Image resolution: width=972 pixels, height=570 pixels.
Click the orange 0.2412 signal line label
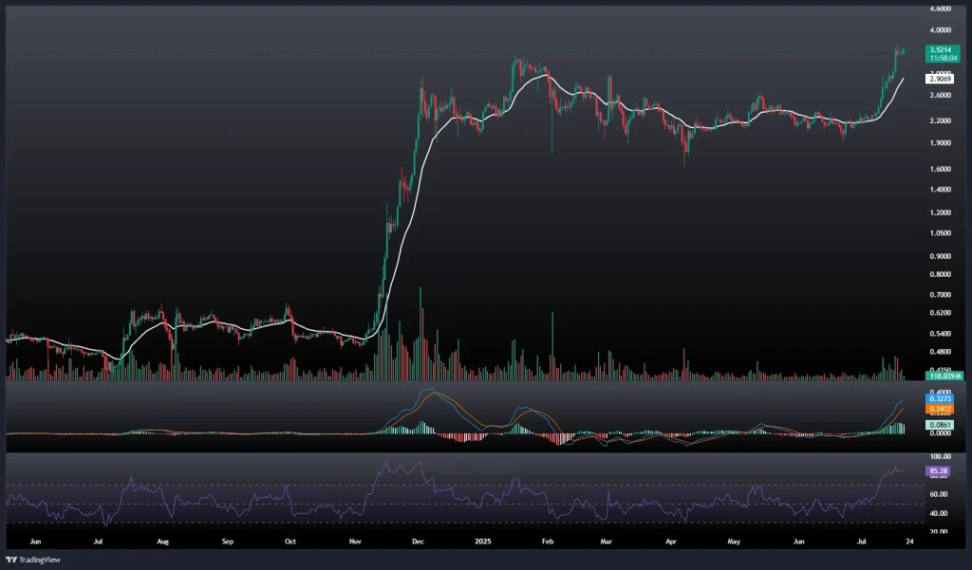pos(939,410)
